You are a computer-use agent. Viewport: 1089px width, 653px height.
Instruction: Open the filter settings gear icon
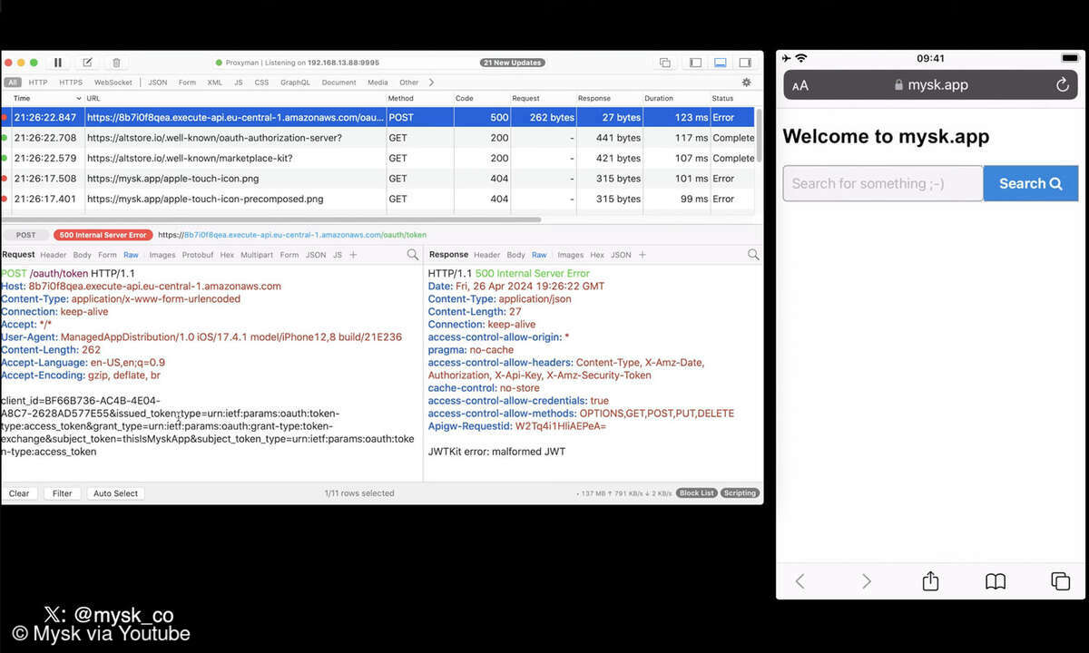pyautogui.click(x=746, y=83)
